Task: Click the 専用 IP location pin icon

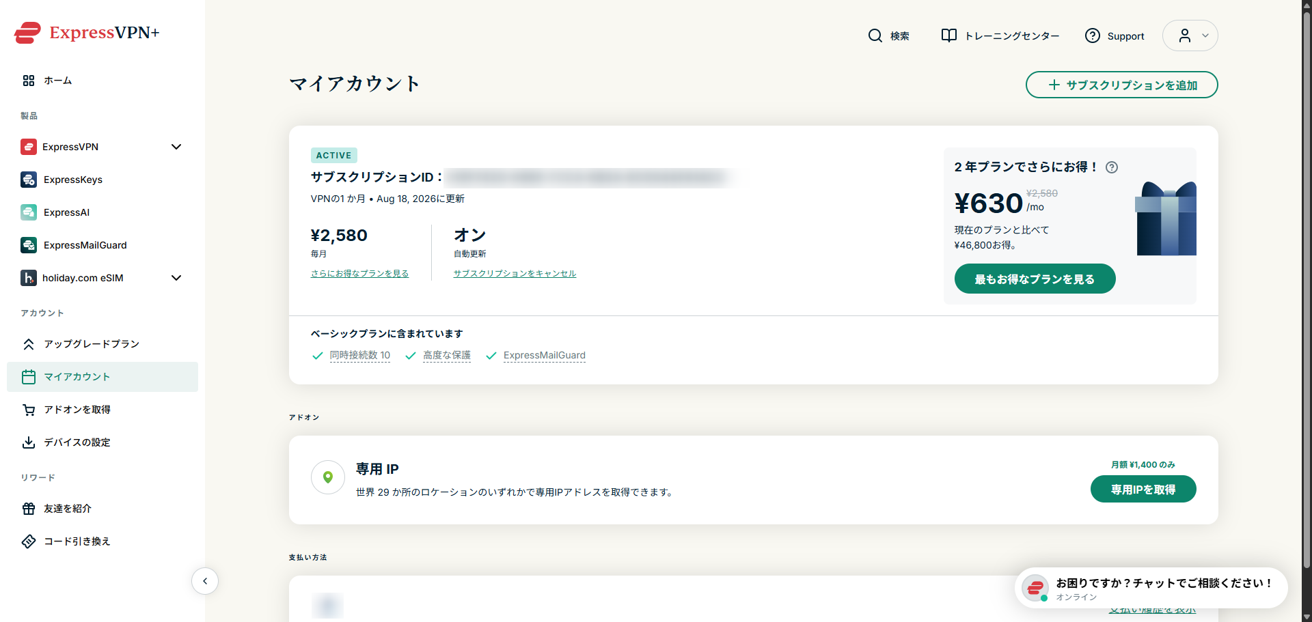Action: (328, 477)
